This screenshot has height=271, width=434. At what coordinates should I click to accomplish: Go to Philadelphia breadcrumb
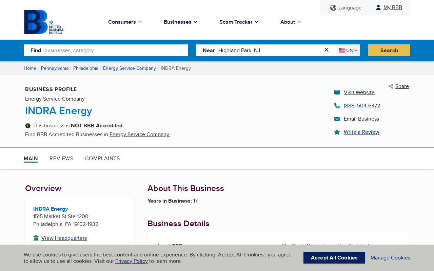point(86,68)
